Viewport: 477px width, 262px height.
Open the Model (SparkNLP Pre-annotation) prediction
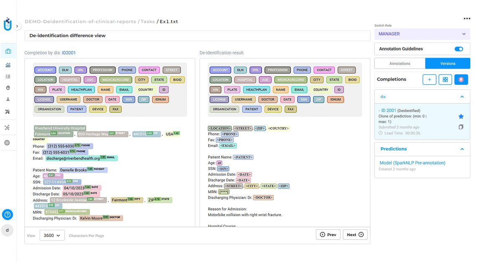[x=412, y=163]
